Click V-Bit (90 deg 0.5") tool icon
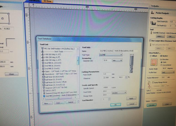Image resolution: width=176 pixels, height=126 pixels. click(x=43, y=57)
